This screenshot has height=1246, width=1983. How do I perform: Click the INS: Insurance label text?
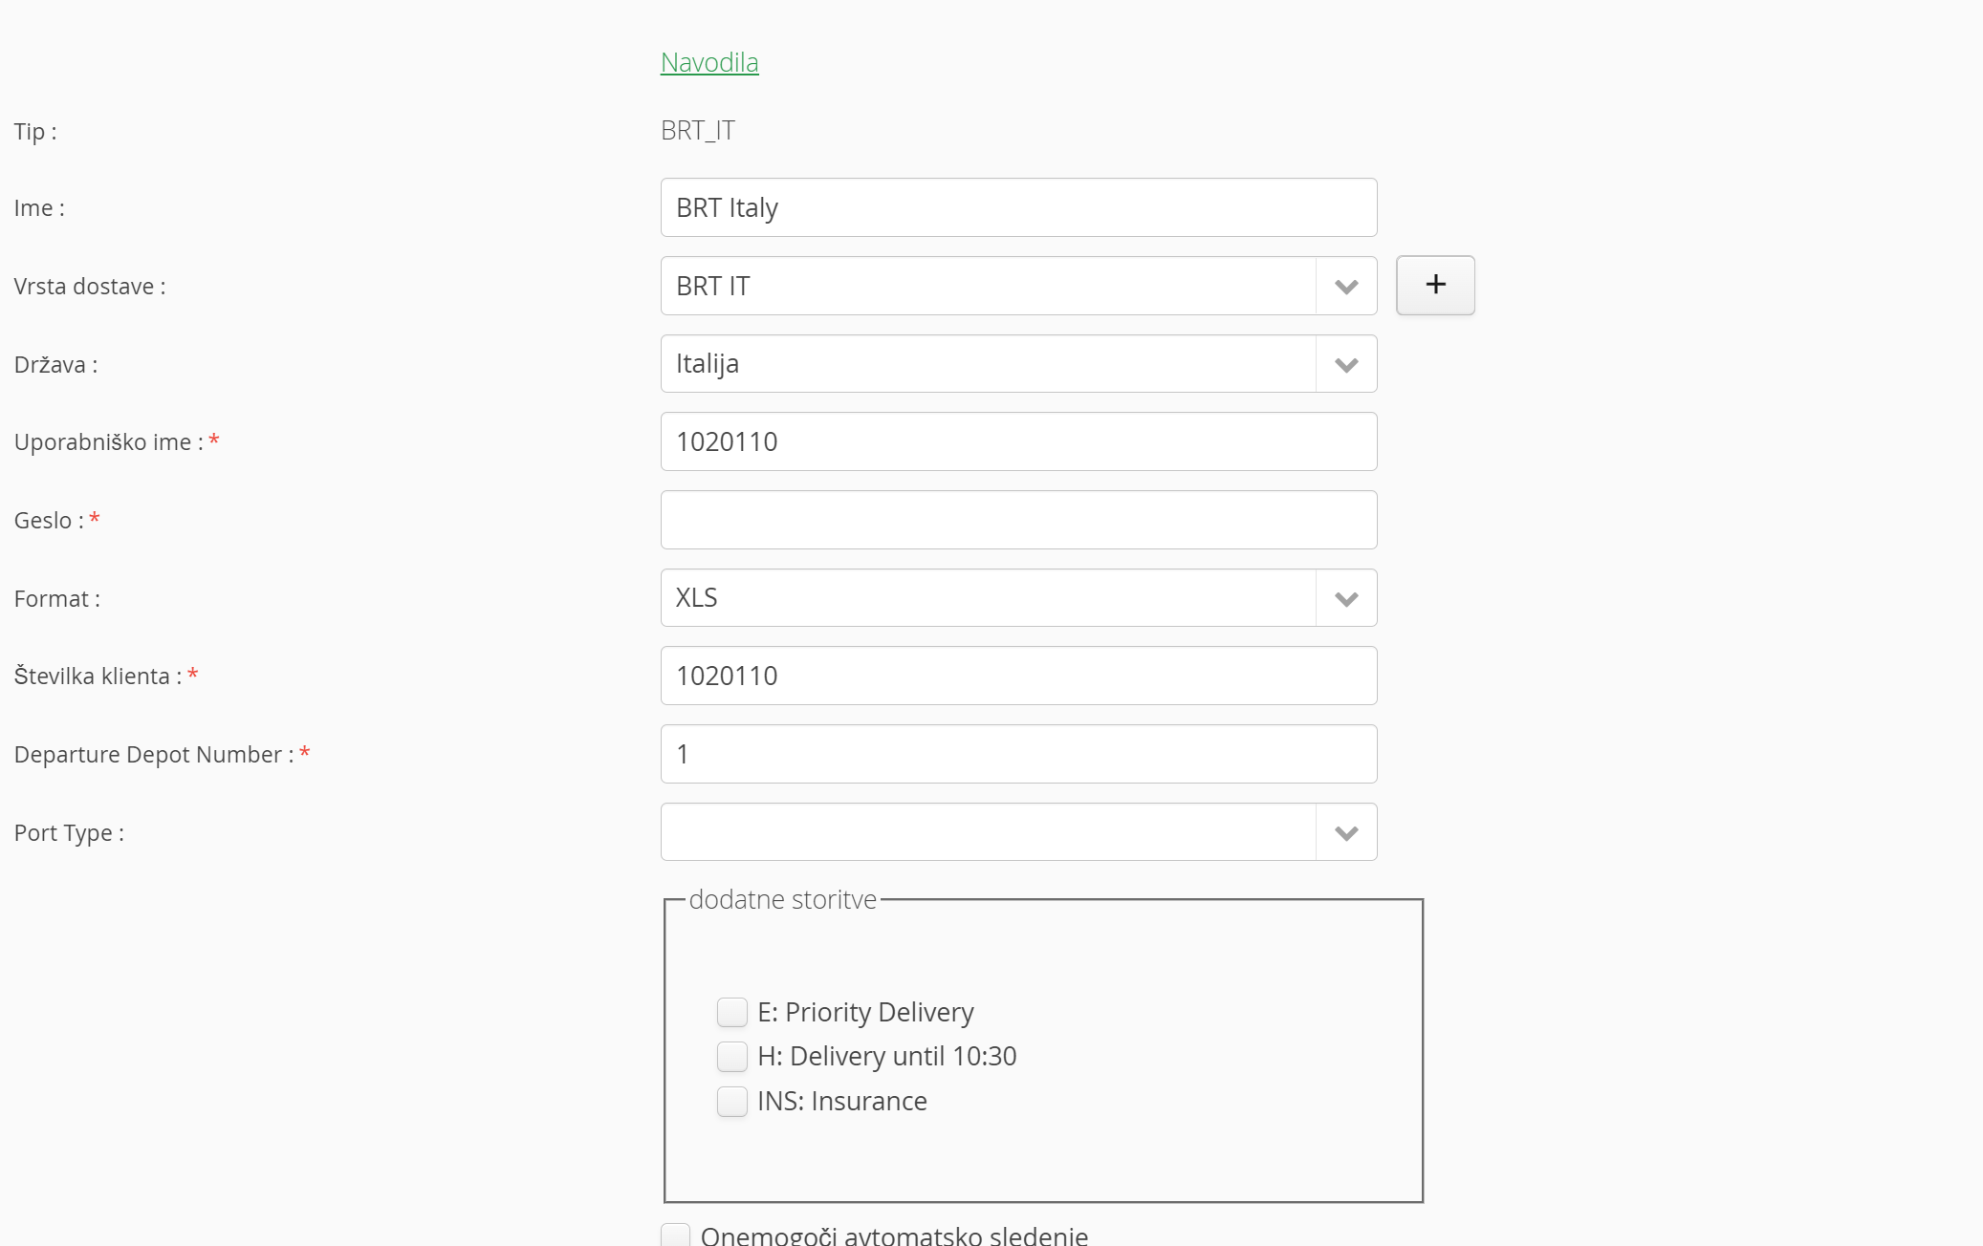pyautogui.click(x=841, y=1101)
